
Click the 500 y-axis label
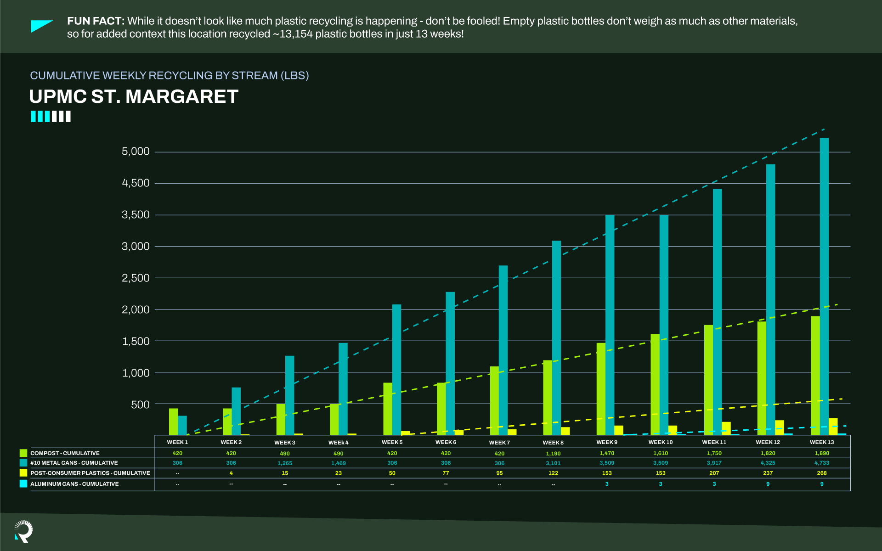coord(140,405)
